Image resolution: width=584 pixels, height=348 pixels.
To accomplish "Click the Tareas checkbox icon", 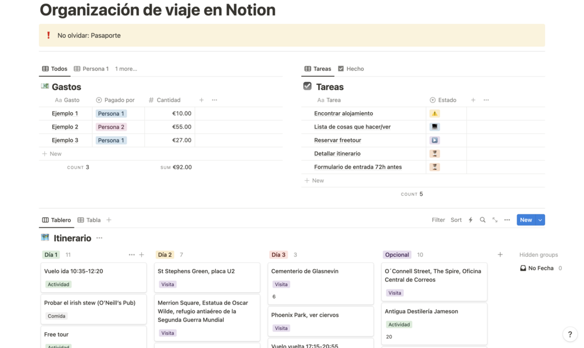I will (307, 87).
